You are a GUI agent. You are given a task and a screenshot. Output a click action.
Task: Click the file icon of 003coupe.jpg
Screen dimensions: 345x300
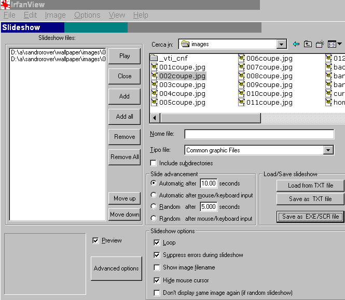pyautogui.click(x=154, y=84)
